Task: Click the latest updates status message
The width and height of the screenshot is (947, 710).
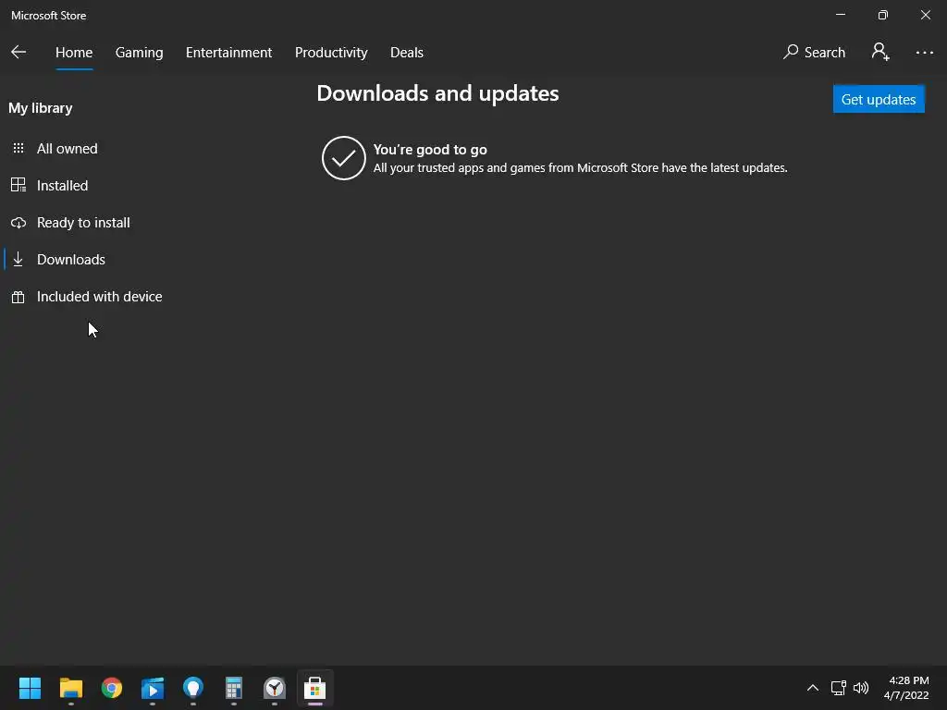Action: tap(581, 168)
